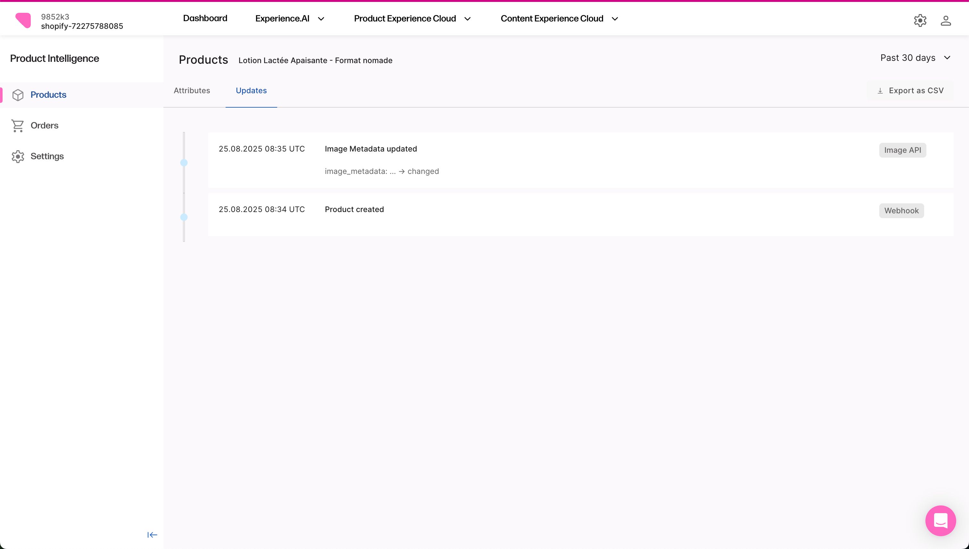The width and height of the screenshot is (969, 549).
Task: Select Dashboard in the top menu
Action: click(205, 18)
